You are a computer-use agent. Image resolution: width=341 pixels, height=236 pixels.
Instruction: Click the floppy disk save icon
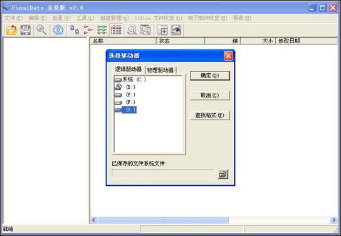[26, 30]
